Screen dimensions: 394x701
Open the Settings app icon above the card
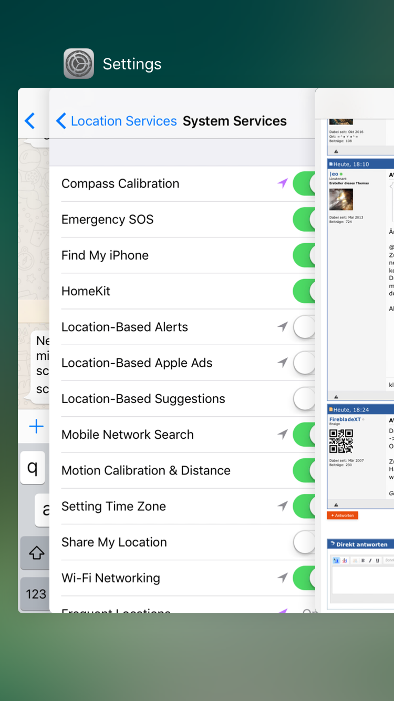click(x=79, y=64)
